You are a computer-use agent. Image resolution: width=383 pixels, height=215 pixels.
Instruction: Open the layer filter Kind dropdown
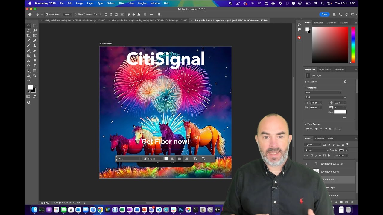[x=313, y=145]
